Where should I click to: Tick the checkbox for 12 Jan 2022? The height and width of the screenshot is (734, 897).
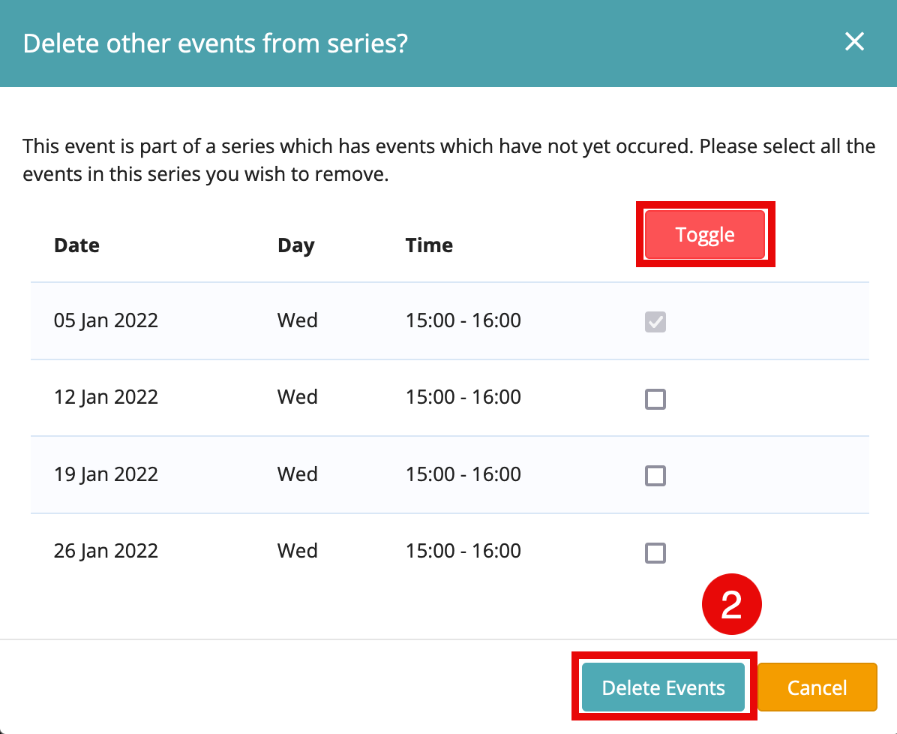(655, 399)
